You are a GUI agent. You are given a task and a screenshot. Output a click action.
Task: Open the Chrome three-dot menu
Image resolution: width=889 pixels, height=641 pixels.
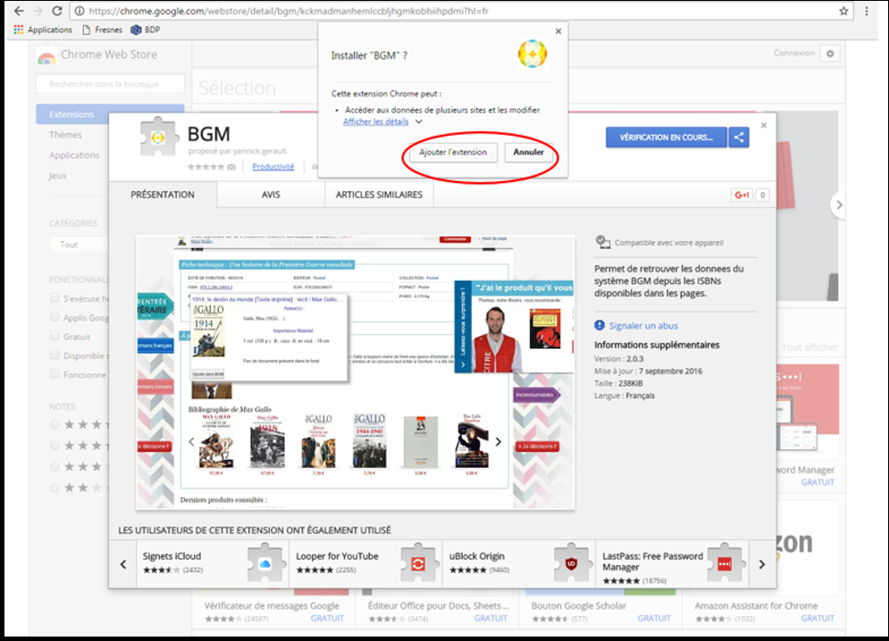(x=867, y=11)
